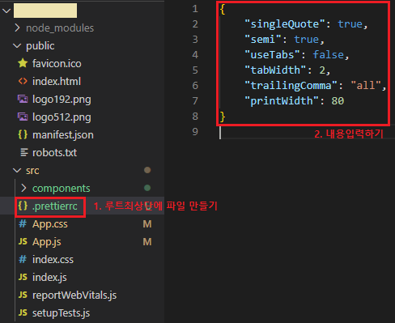The image size is (395, 323).
Task: Open robots.txt file
Action: 54,153
